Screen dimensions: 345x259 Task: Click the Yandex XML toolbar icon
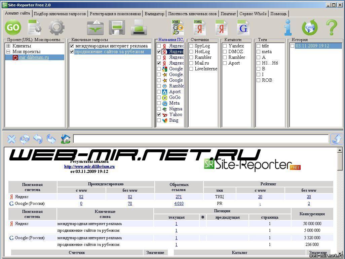click(199, 28)
